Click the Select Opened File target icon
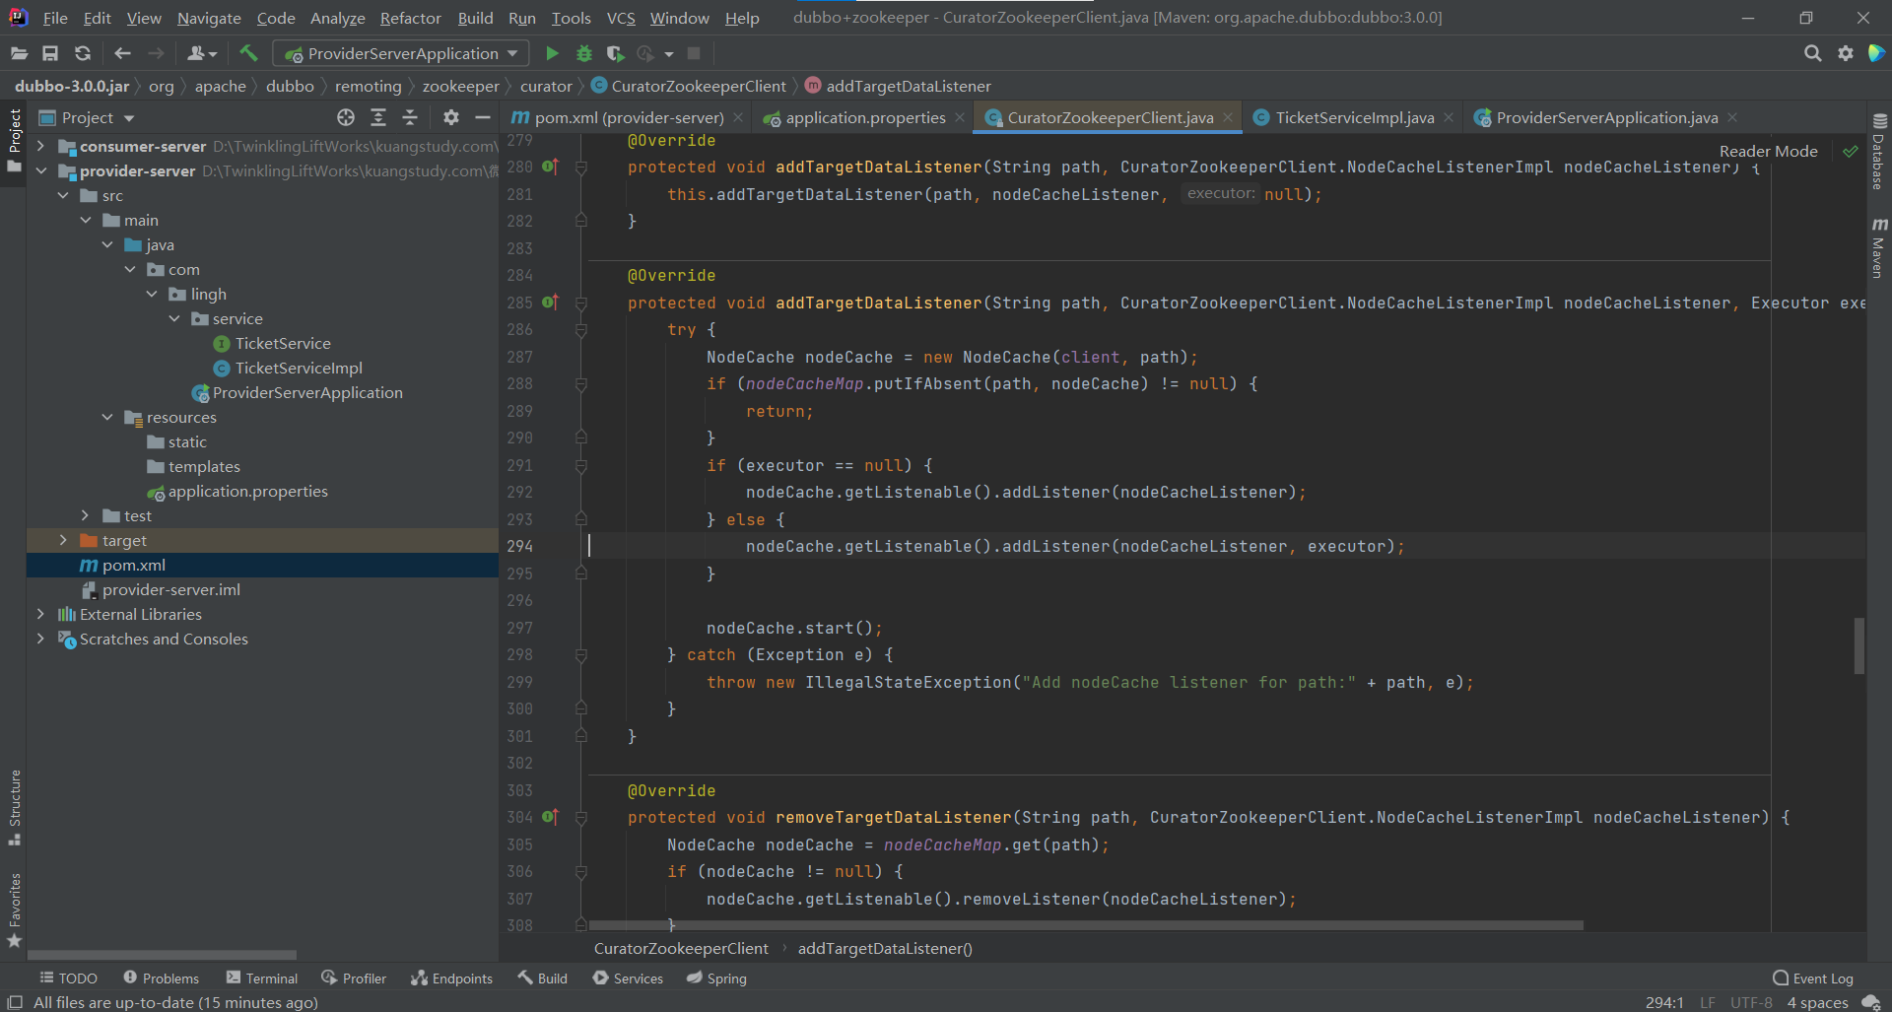1892x1012 pixels. point(346,117)
